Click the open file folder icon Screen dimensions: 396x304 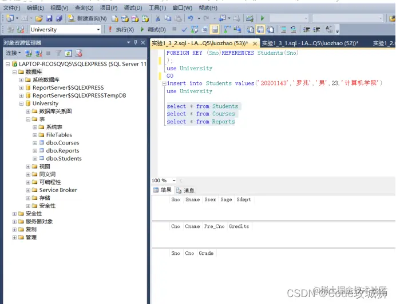pos(39,18)
